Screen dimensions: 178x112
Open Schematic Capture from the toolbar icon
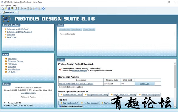pyautogui.click(x=19, y=9)
